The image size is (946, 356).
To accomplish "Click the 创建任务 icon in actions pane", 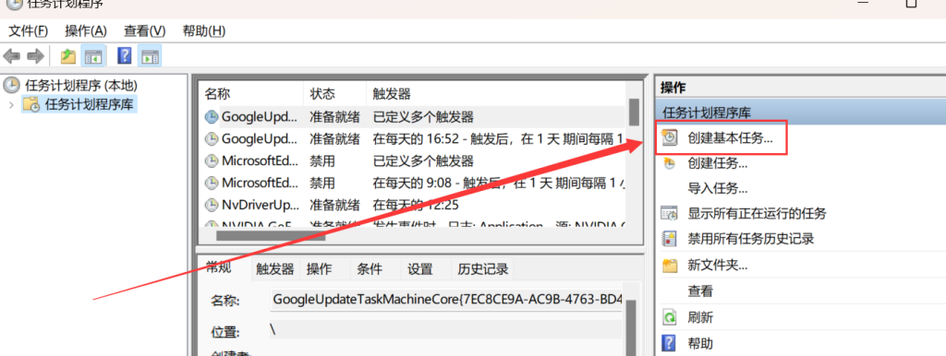I will 670,162.
